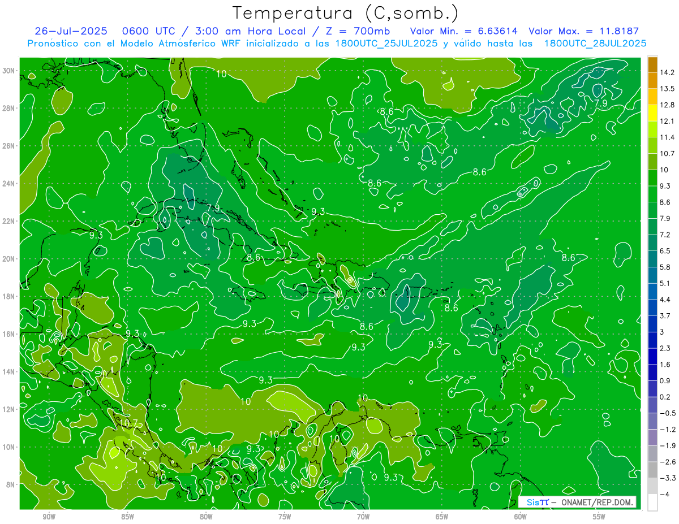This screenshot has height=524, width=679.
Task: Click the -4 value on the color scale
Action: coord(665,495)
